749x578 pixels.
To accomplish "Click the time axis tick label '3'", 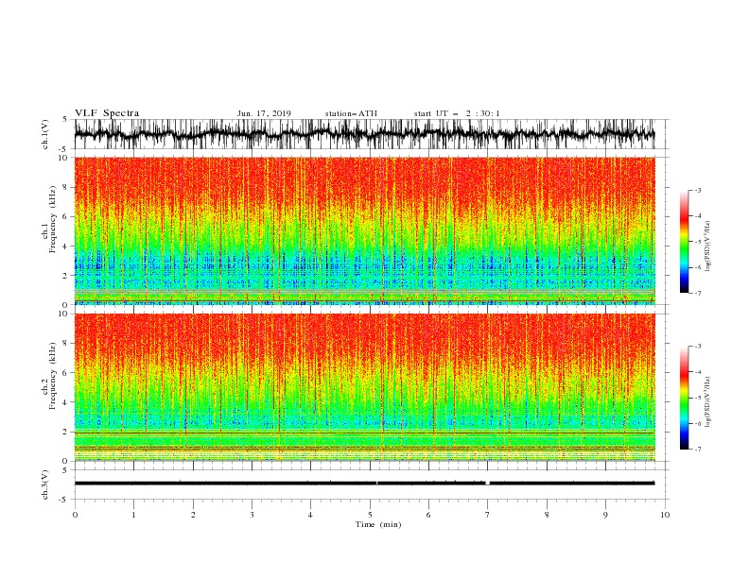I will pyautogui.click(x=252, y=515).
